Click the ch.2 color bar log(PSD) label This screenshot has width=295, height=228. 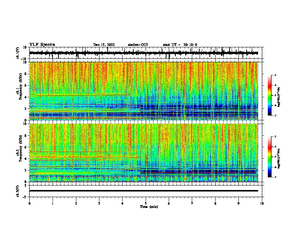click(x=279, y=158)
